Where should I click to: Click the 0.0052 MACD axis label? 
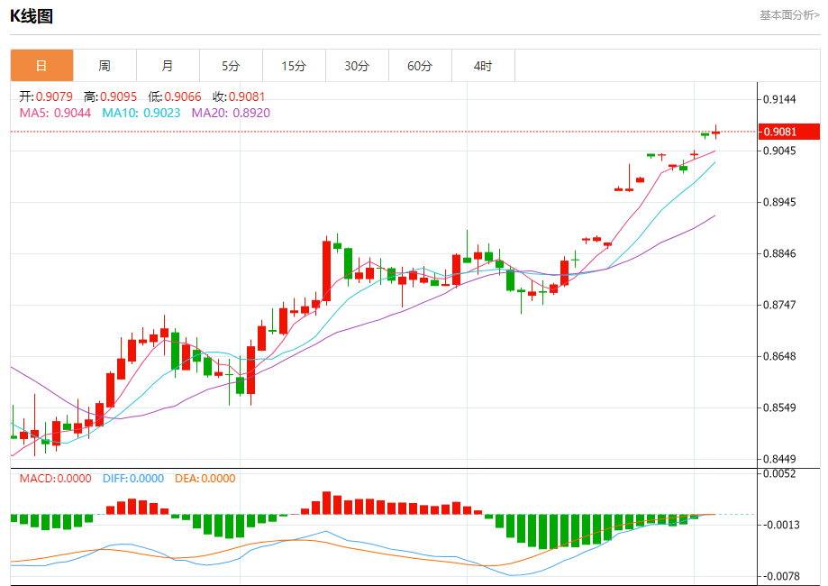pos(779,473)
